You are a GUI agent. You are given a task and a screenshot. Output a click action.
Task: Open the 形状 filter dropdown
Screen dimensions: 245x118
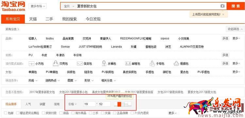coord(89,80)
